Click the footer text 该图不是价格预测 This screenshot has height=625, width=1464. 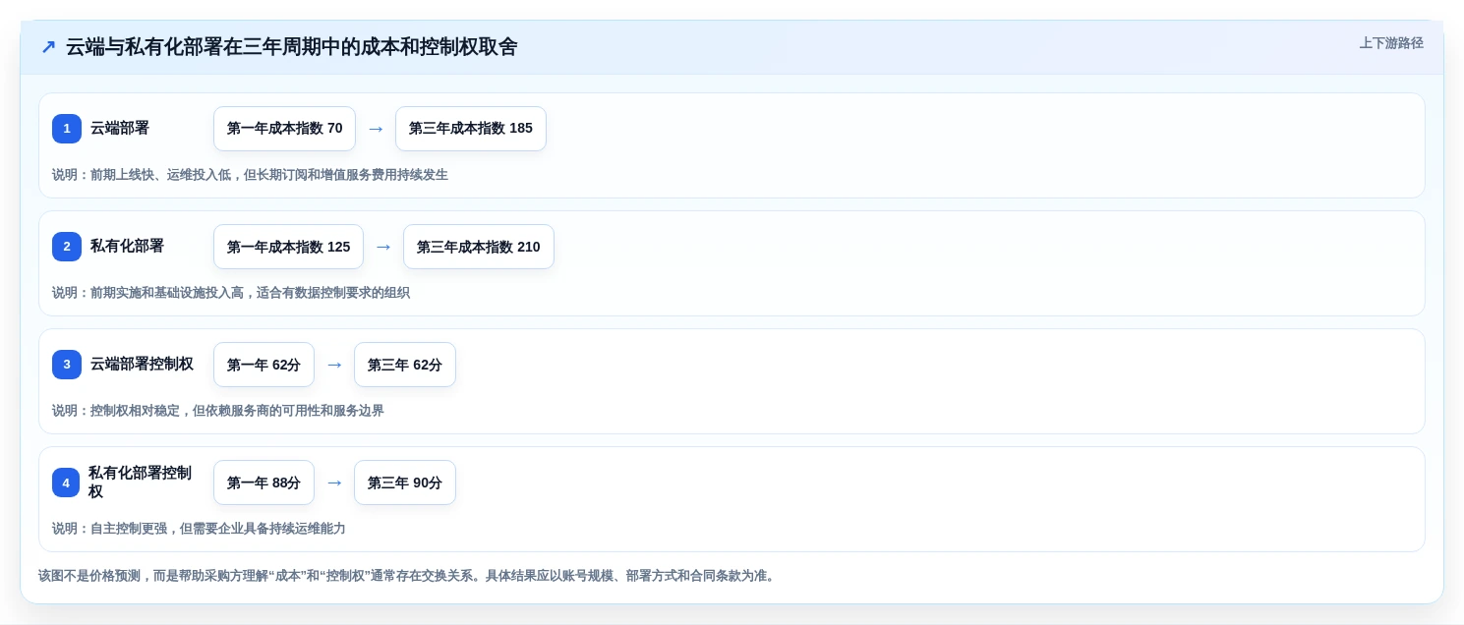coord(408,576)
